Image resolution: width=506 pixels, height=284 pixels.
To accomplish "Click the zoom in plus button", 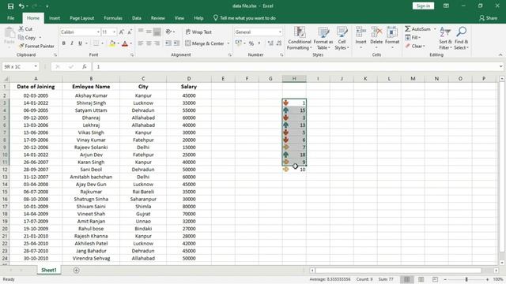I will coord(488,279).
